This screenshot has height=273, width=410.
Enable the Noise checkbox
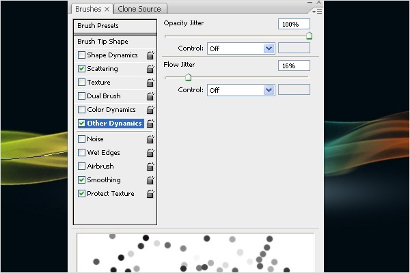click(81, 139)
